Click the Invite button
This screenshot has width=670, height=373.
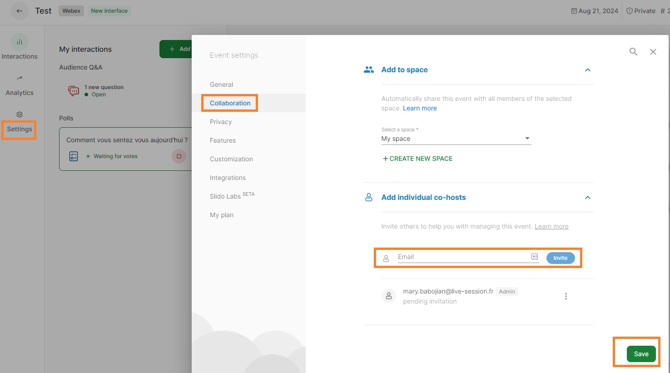point(560,258)
